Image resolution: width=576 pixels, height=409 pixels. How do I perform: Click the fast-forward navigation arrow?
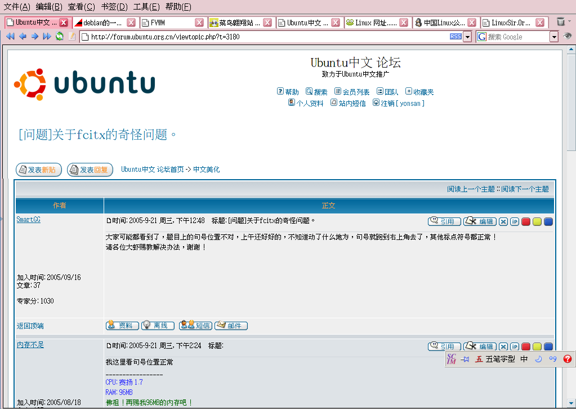(x=47, y=37)
